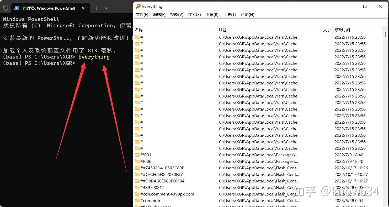Viewport: 389px width, 207px height.
Task: Click the shield icon in Terminal title bar
Action: click(6, 8)
